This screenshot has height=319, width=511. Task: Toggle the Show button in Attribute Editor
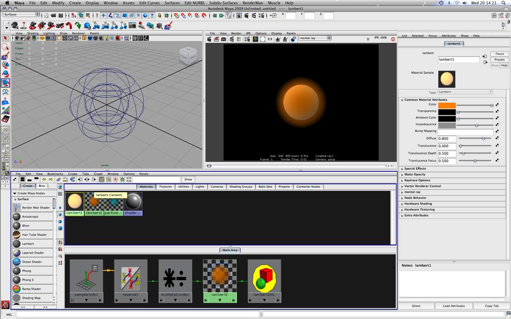pos(495,66)
